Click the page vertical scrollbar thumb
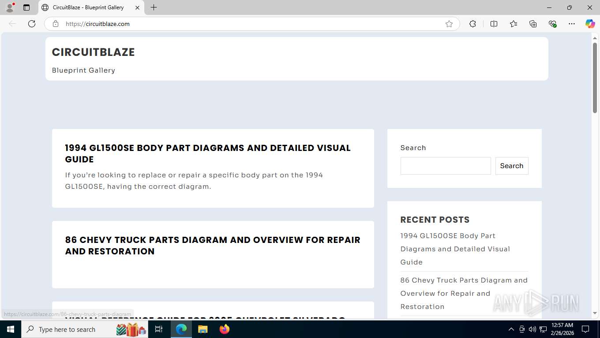Image resolution: width=600 pixels, height=338 pixels. pos(595,77)
